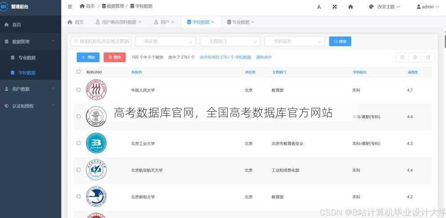
Task: Close the 专业数据 tab
Action: point(253,22)
